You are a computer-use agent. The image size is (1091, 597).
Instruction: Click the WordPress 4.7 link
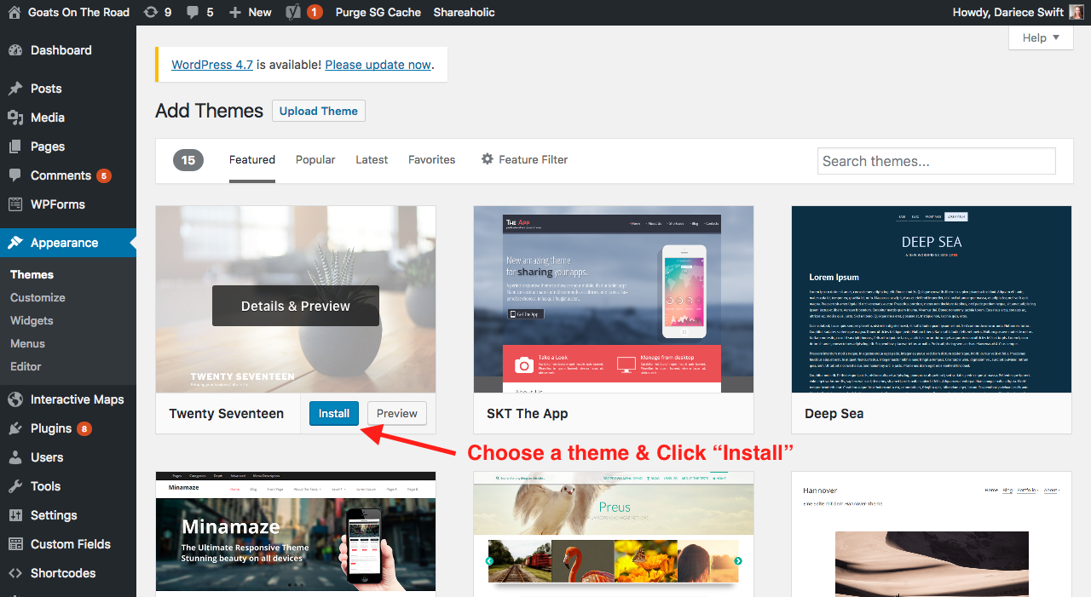point(212,65)
